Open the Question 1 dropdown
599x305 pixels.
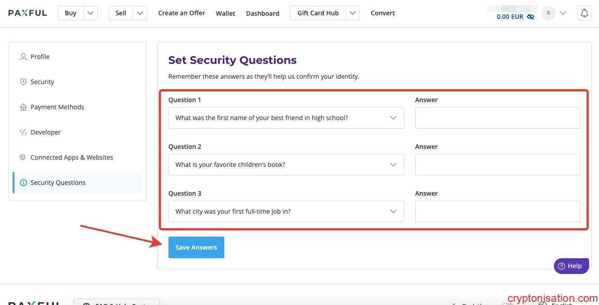[286, 118]
